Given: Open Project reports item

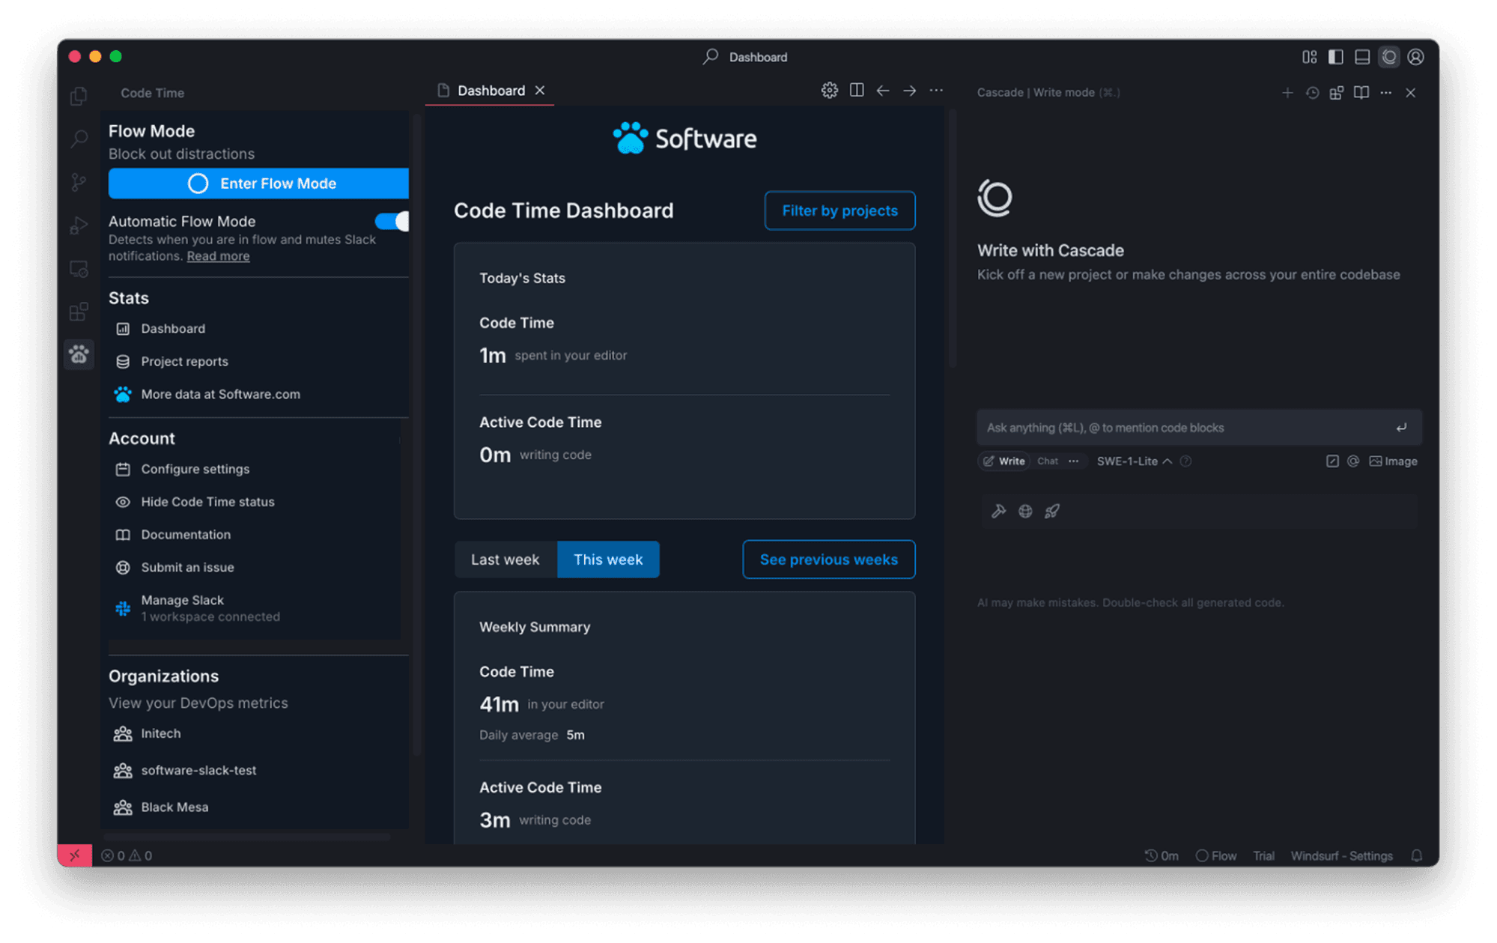Looking at the screenshot, I should pos(184,361).
